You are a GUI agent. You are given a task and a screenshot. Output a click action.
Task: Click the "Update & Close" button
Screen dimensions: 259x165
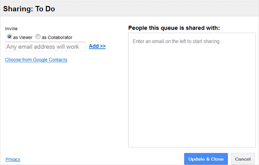point(206,159)
